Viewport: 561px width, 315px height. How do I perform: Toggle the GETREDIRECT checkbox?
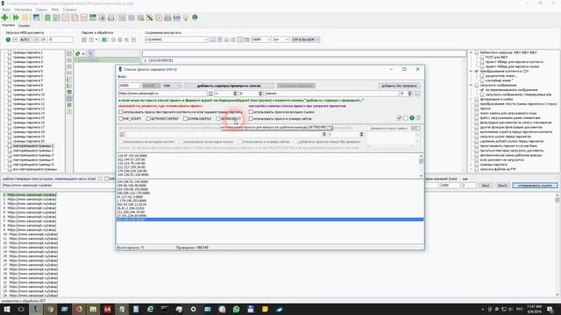(218, 119)
